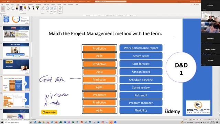Click the slide thumbnail panel scrollbar
220x124 pixels.
coord(32,50)
